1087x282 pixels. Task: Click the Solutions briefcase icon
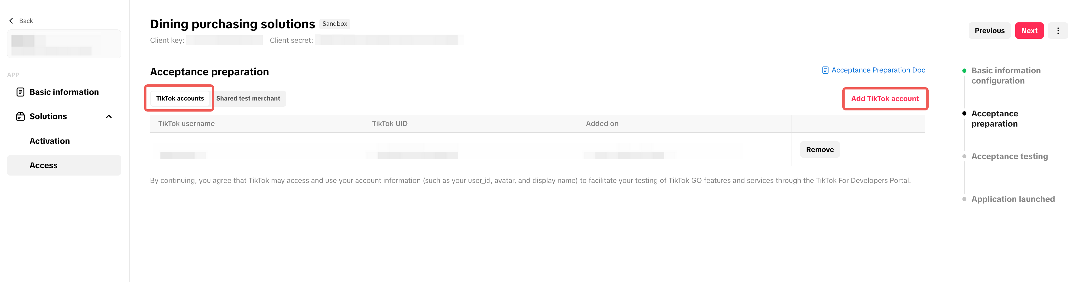tap(20, 117)
